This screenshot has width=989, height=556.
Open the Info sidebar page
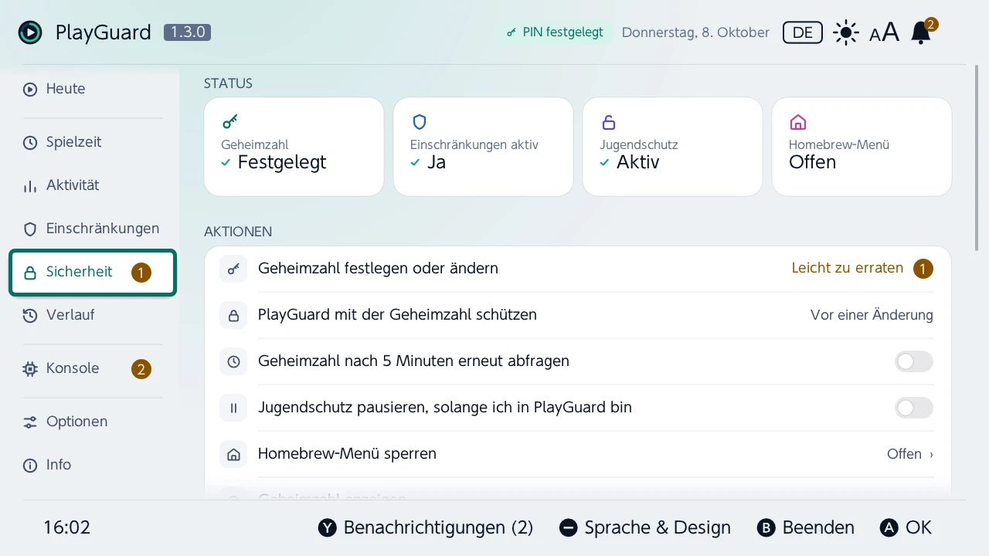point(93,465)
